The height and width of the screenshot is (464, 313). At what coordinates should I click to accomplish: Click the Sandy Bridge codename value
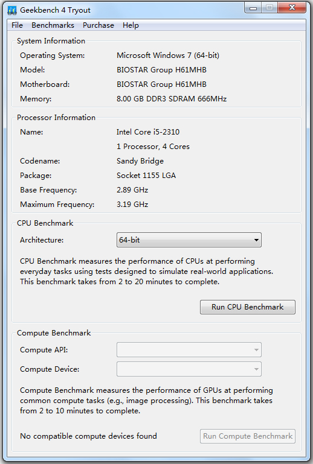pyautogui.click(x=140, y=161)
